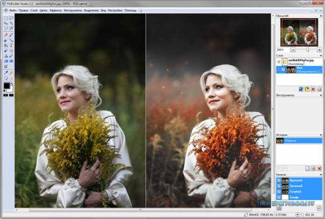Pick the eyedropper tool
Screen dimensions: 325x219
(6, 72)
